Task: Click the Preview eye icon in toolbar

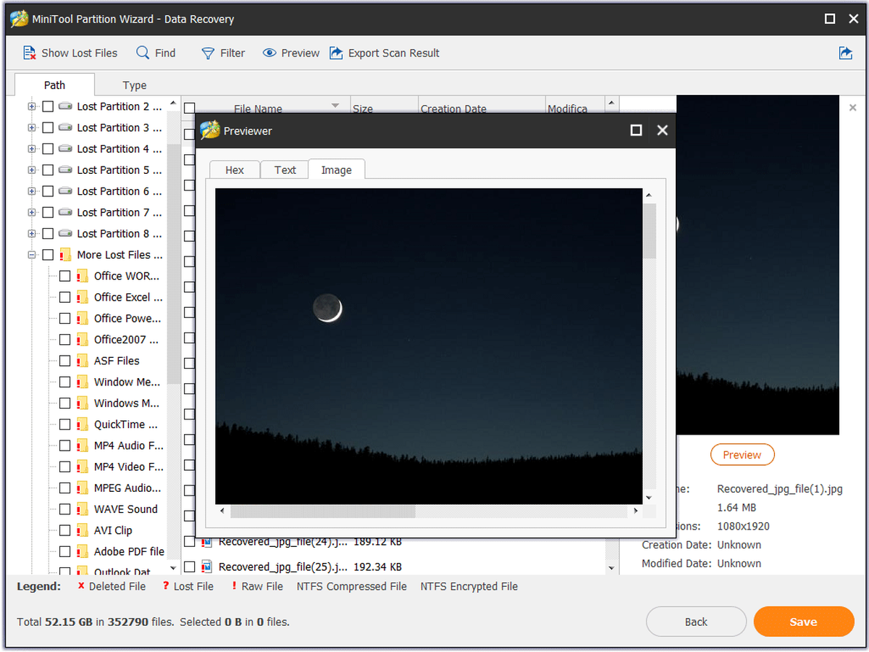Action: pos(269,53)
